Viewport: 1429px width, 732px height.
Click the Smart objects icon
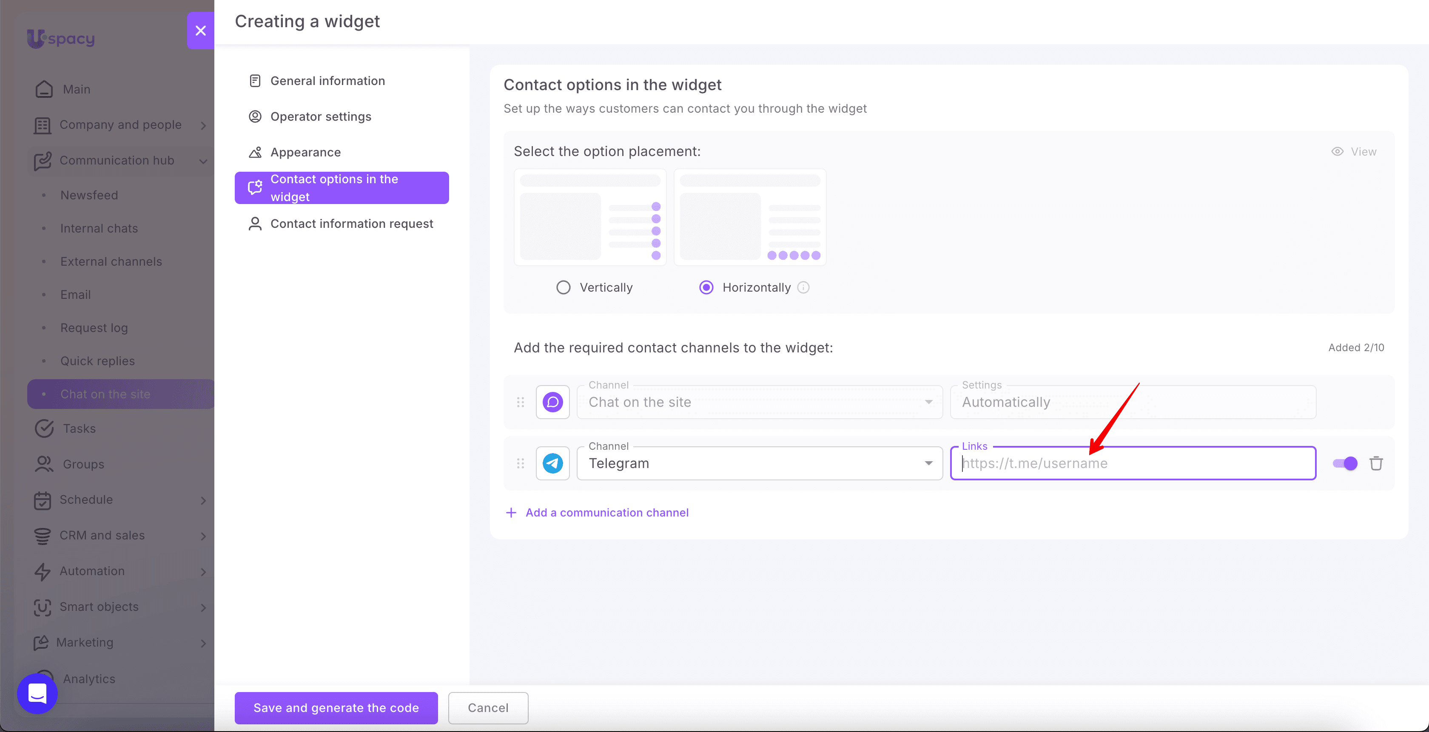[42, 607]
